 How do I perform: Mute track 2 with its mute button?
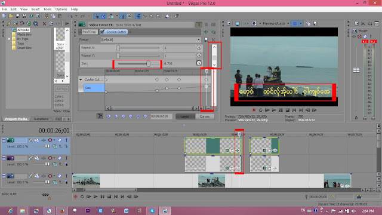(60, 158)
